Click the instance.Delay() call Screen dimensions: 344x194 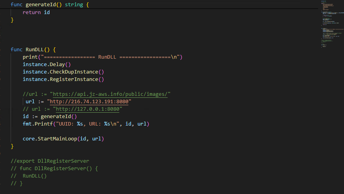click(47, 65)
